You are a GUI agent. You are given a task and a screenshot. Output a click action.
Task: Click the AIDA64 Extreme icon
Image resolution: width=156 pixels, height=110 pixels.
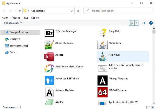[102, 92]
